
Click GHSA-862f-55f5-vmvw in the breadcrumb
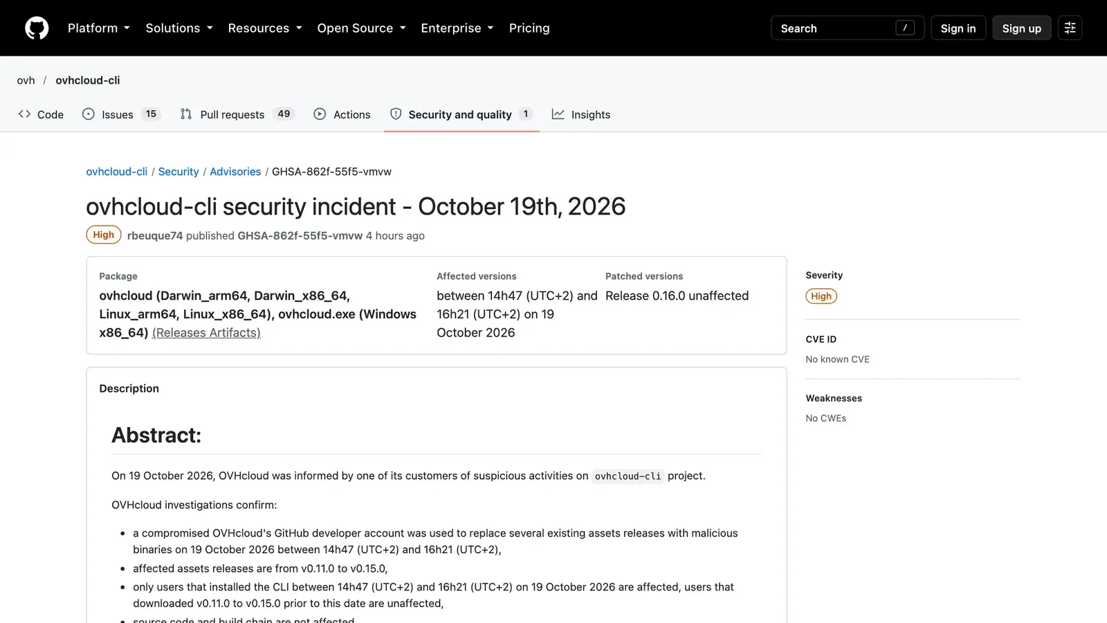(331, 172)
